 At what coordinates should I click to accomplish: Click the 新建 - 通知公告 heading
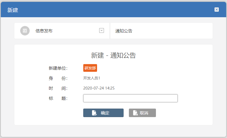point(113,55)
